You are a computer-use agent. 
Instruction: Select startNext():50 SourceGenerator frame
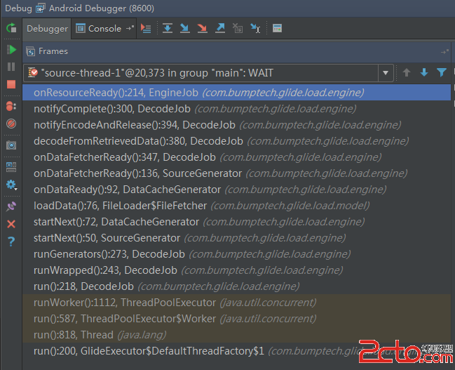236,238
